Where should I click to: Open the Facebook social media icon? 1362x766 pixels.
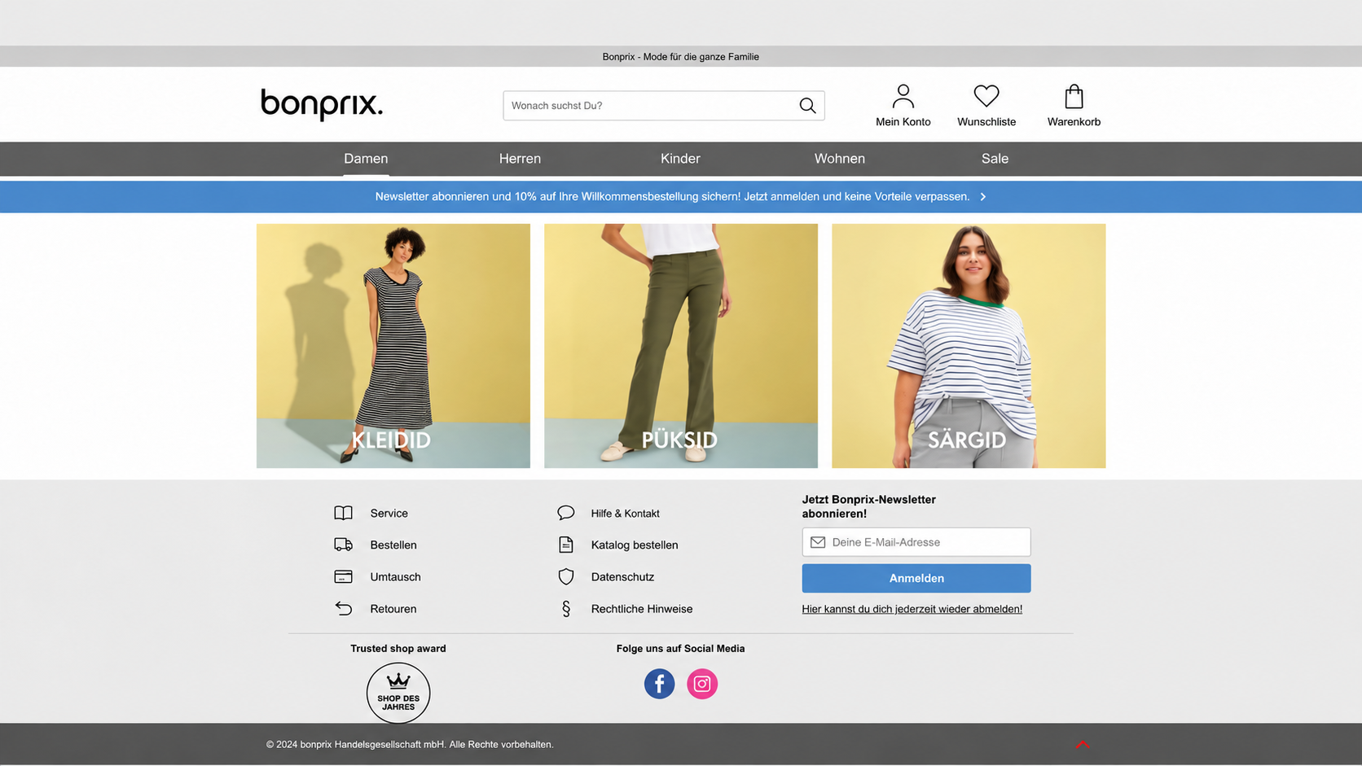pyautogui.click(x=659, y=684)
